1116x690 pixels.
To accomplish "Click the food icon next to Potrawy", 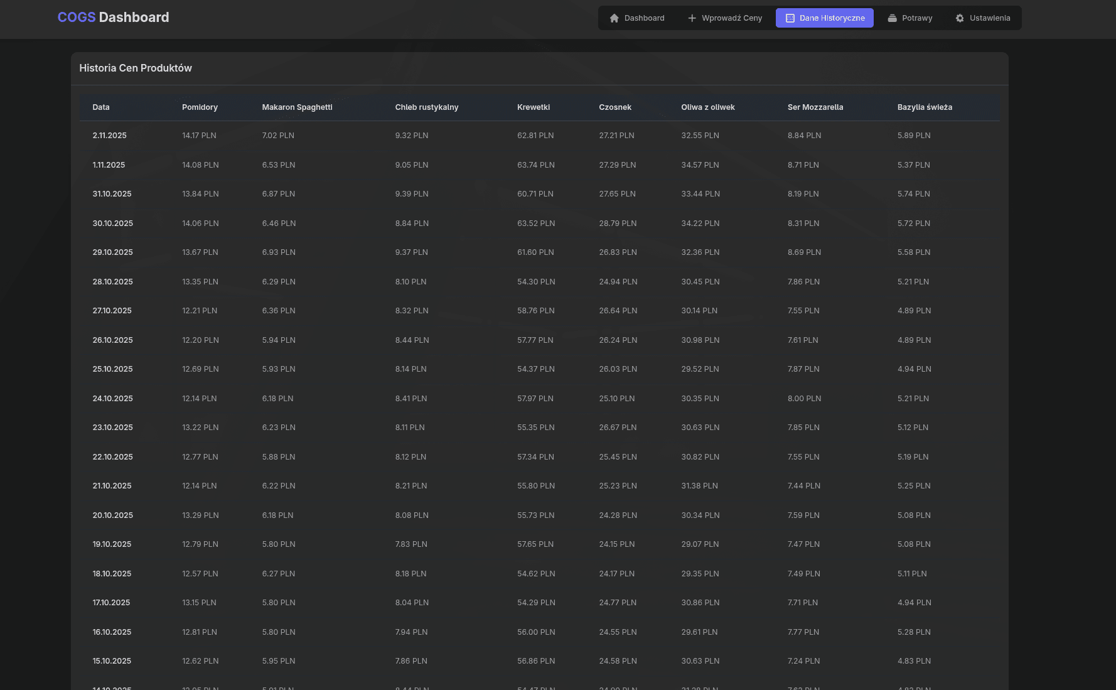I will (x=892, y=18).
